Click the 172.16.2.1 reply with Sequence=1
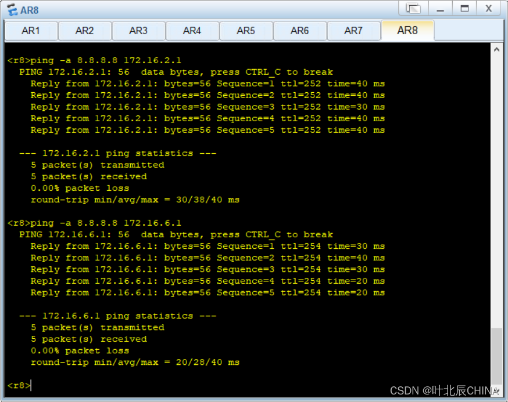Viewport: 508px width, 402px height. tap(208, 84)
